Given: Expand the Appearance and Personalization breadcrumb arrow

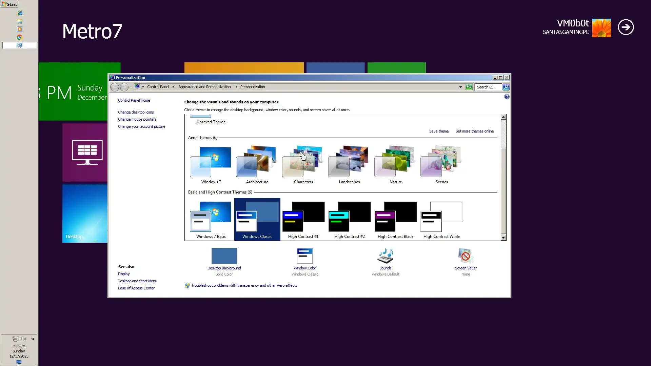Looking at the screenshot, I should [x=236, y=87].
